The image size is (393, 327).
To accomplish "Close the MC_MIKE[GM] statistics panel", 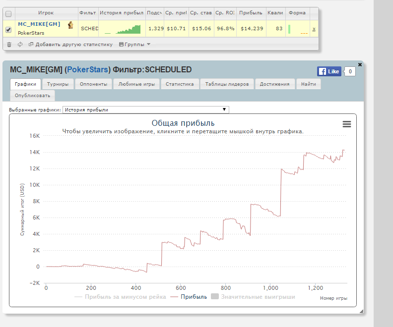I will tap(360, 64).
